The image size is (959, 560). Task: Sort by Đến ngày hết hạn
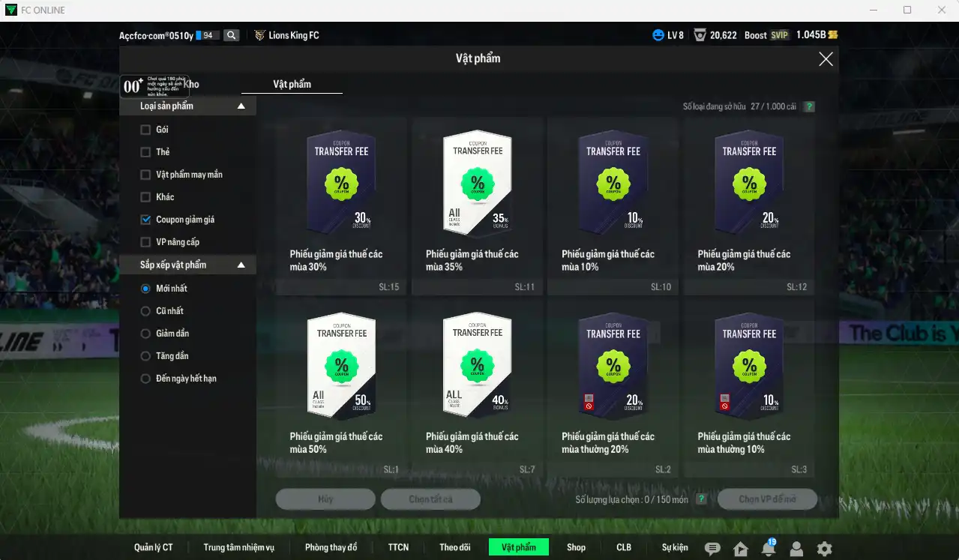click(145, 379)
